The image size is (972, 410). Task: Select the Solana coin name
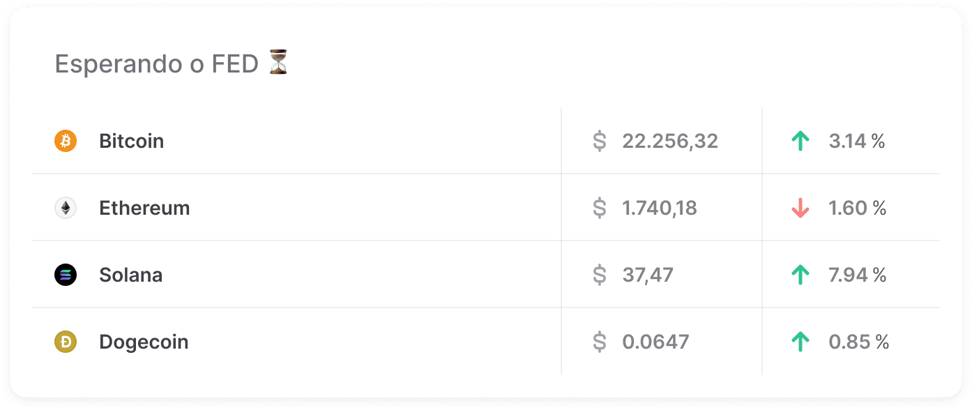[130, 275]
